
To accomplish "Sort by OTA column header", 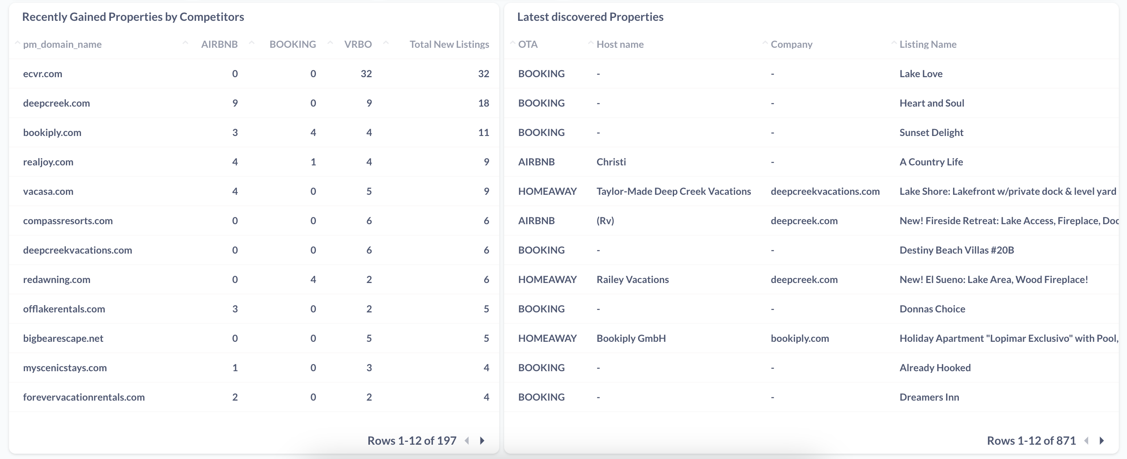I will pos(527,44).
